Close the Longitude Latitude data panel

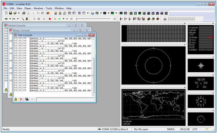tap(213, 23)
